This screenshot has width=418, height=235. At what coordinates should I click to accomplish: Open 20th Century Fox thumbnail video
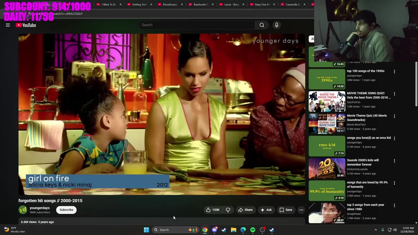click(x=327, y=168)
